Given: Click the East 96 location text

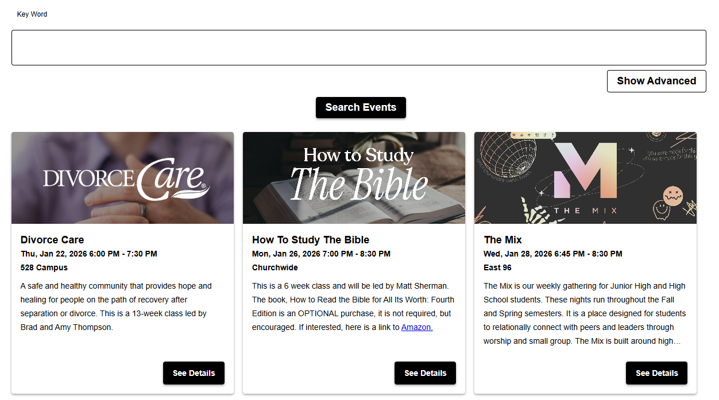Looking at the screenshot, I should 498,267.
